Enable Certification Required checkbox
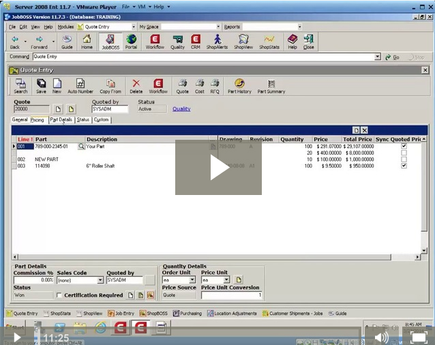This screenshot has width=435, height=345. click(x=59, y=295)
